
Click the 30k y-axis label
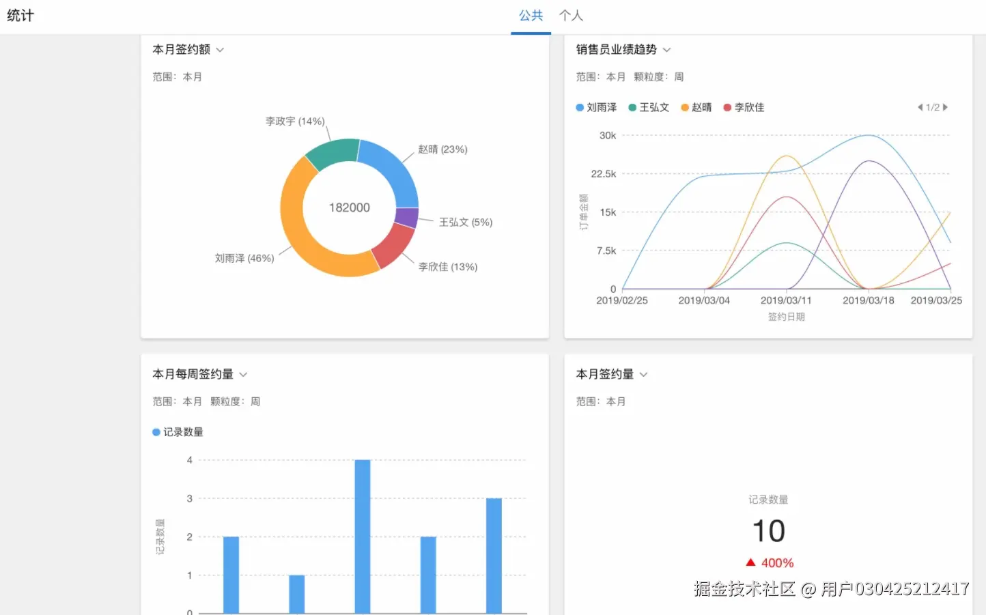(x=608, y=135)
